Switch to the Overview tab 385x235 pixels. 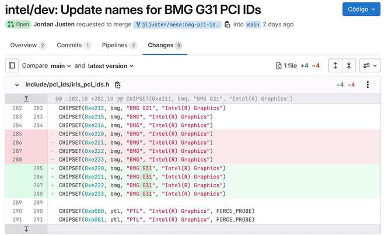[27, 45]
